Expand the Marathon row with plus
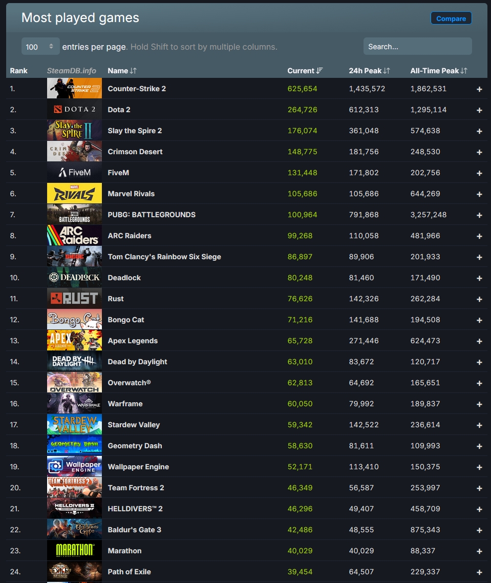This screenshot has width=491, height=583. point(479,551)
